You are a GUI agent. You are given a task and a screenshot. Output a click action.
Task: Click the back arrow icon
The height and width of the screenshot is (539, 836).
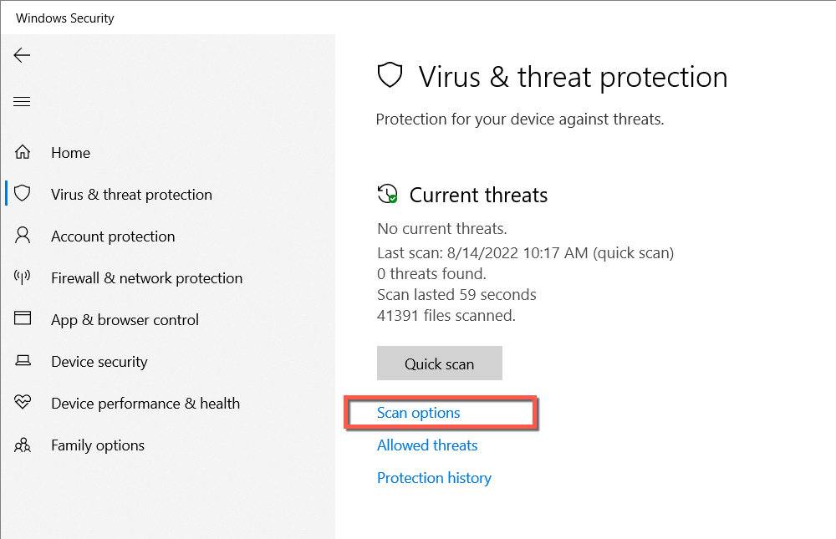[x=22, y=55]
